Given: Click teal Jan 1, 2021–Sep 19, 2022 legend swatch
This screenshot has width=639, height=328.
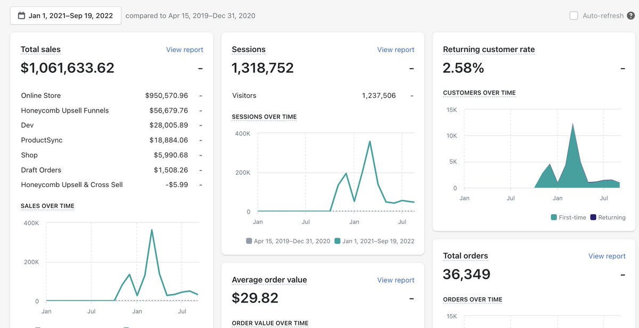Looking at the screenshot, I should click(337, 241).
